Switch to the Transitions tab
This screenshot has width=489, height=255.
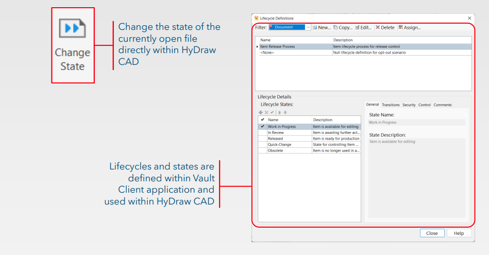(391, 105)
